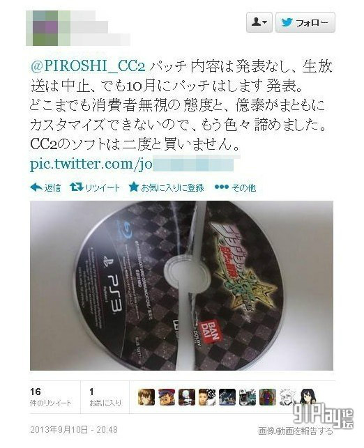Open the @PIROSHI_CC2 mention link
364x448 pixels.
[x=88, y=67]
